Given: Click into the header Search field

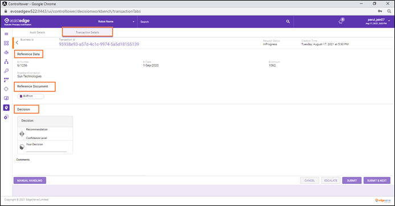Looking at the screenshot, I should [212, 22].
